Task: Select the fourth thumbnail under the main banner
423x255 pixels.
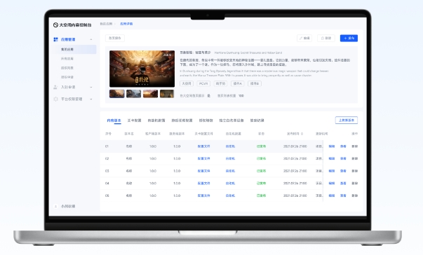Action: (x=167, y=94)
